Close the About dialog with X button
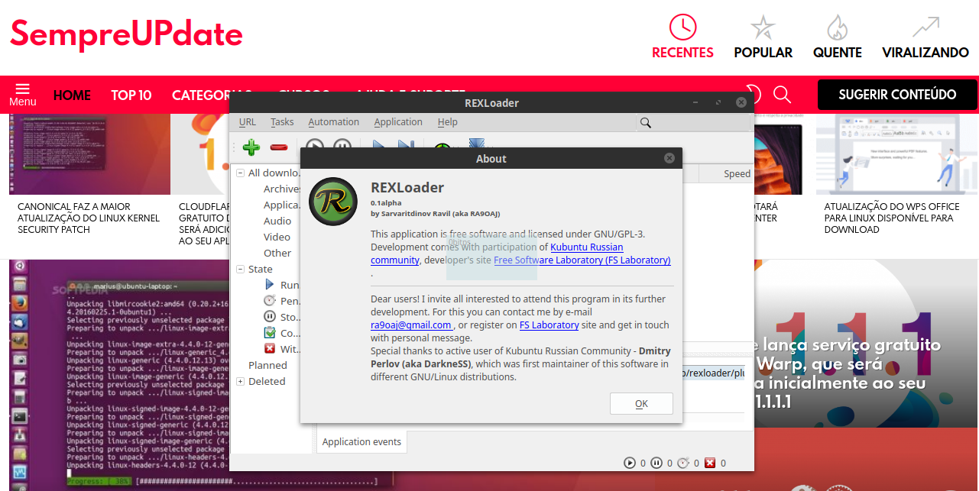The image size is (979, 491). 669,158
